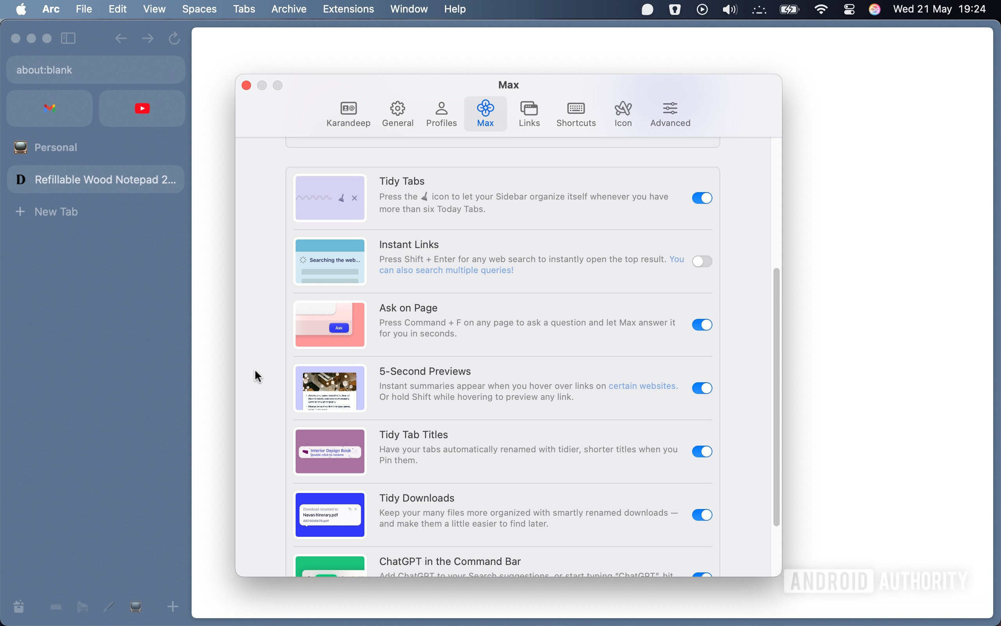This screenshot has width=1001, height=626.
Task: Click the pencil icon in the sidebar footer
Action: click(x=109, y=606)
